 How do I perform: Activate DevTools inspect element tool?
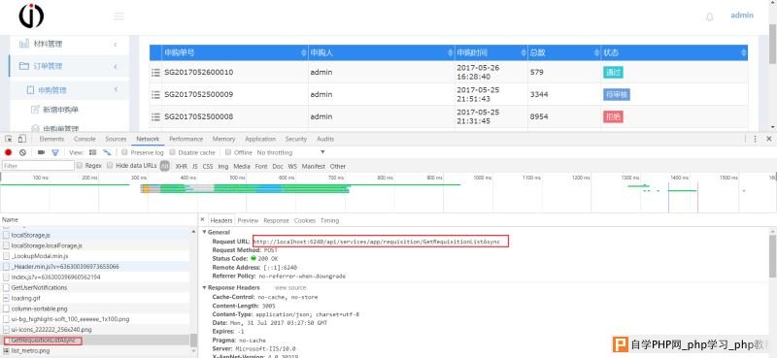[9, 139]
